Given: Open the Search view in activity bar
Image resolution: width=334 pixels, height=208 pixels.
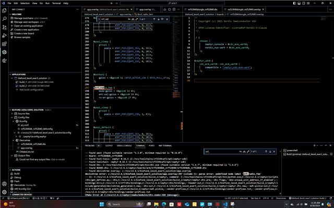Looking at the screenshot, I should point(4,19).
